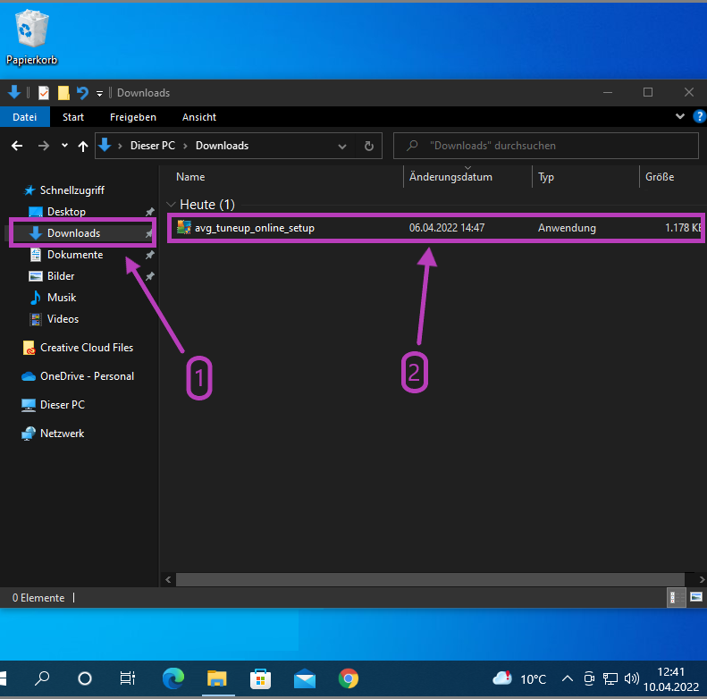The width and height of the screenshot is (707, 699).
Task: Open taskbar Search magnifier
Action: 42,678
